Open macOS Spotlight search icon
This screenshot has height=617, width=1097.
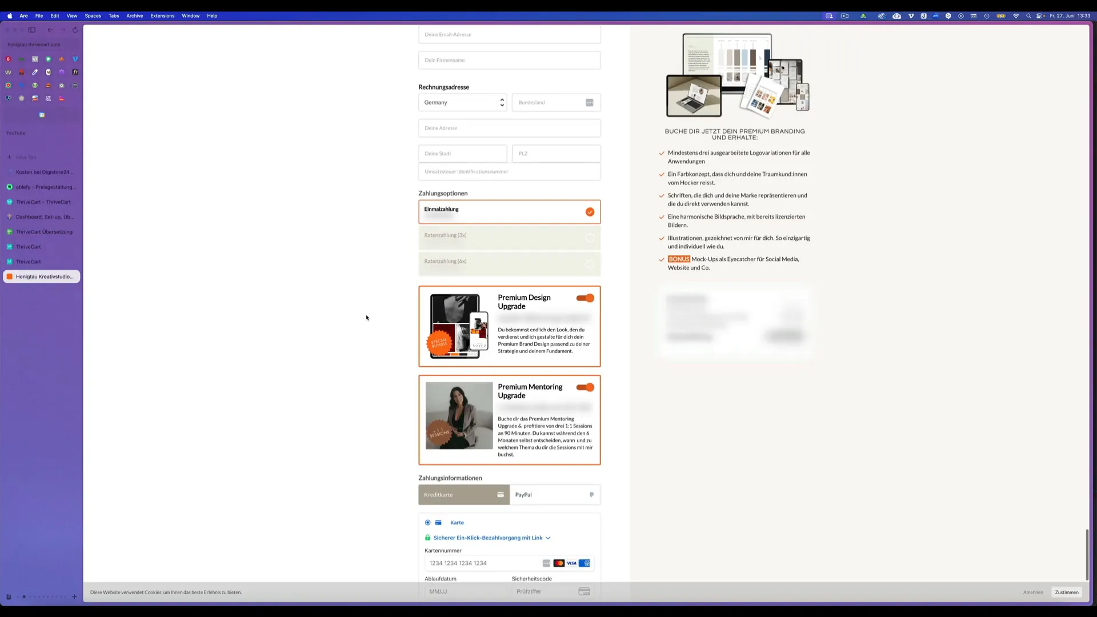point(1028,16)
